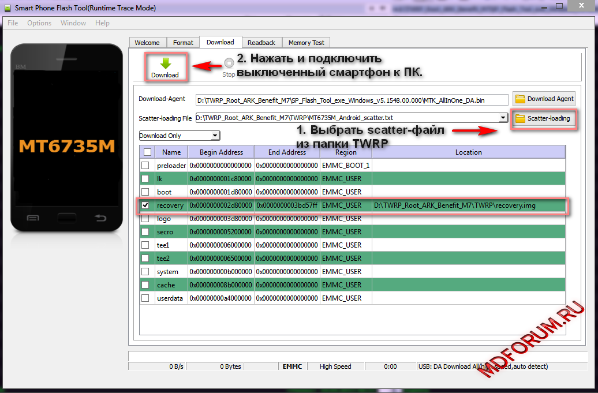Click the green Download arrow icon
This screenshot has width=598, height=393.
[165, 63]
